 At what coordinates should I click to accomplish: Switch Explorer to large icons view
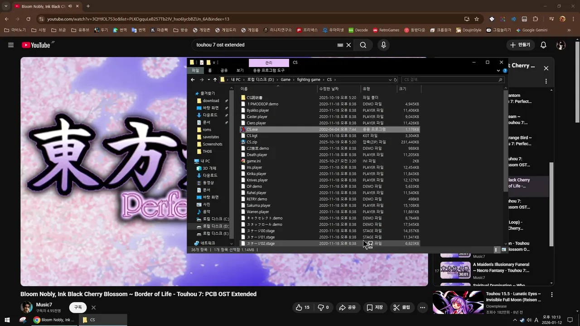coord(504,249)
